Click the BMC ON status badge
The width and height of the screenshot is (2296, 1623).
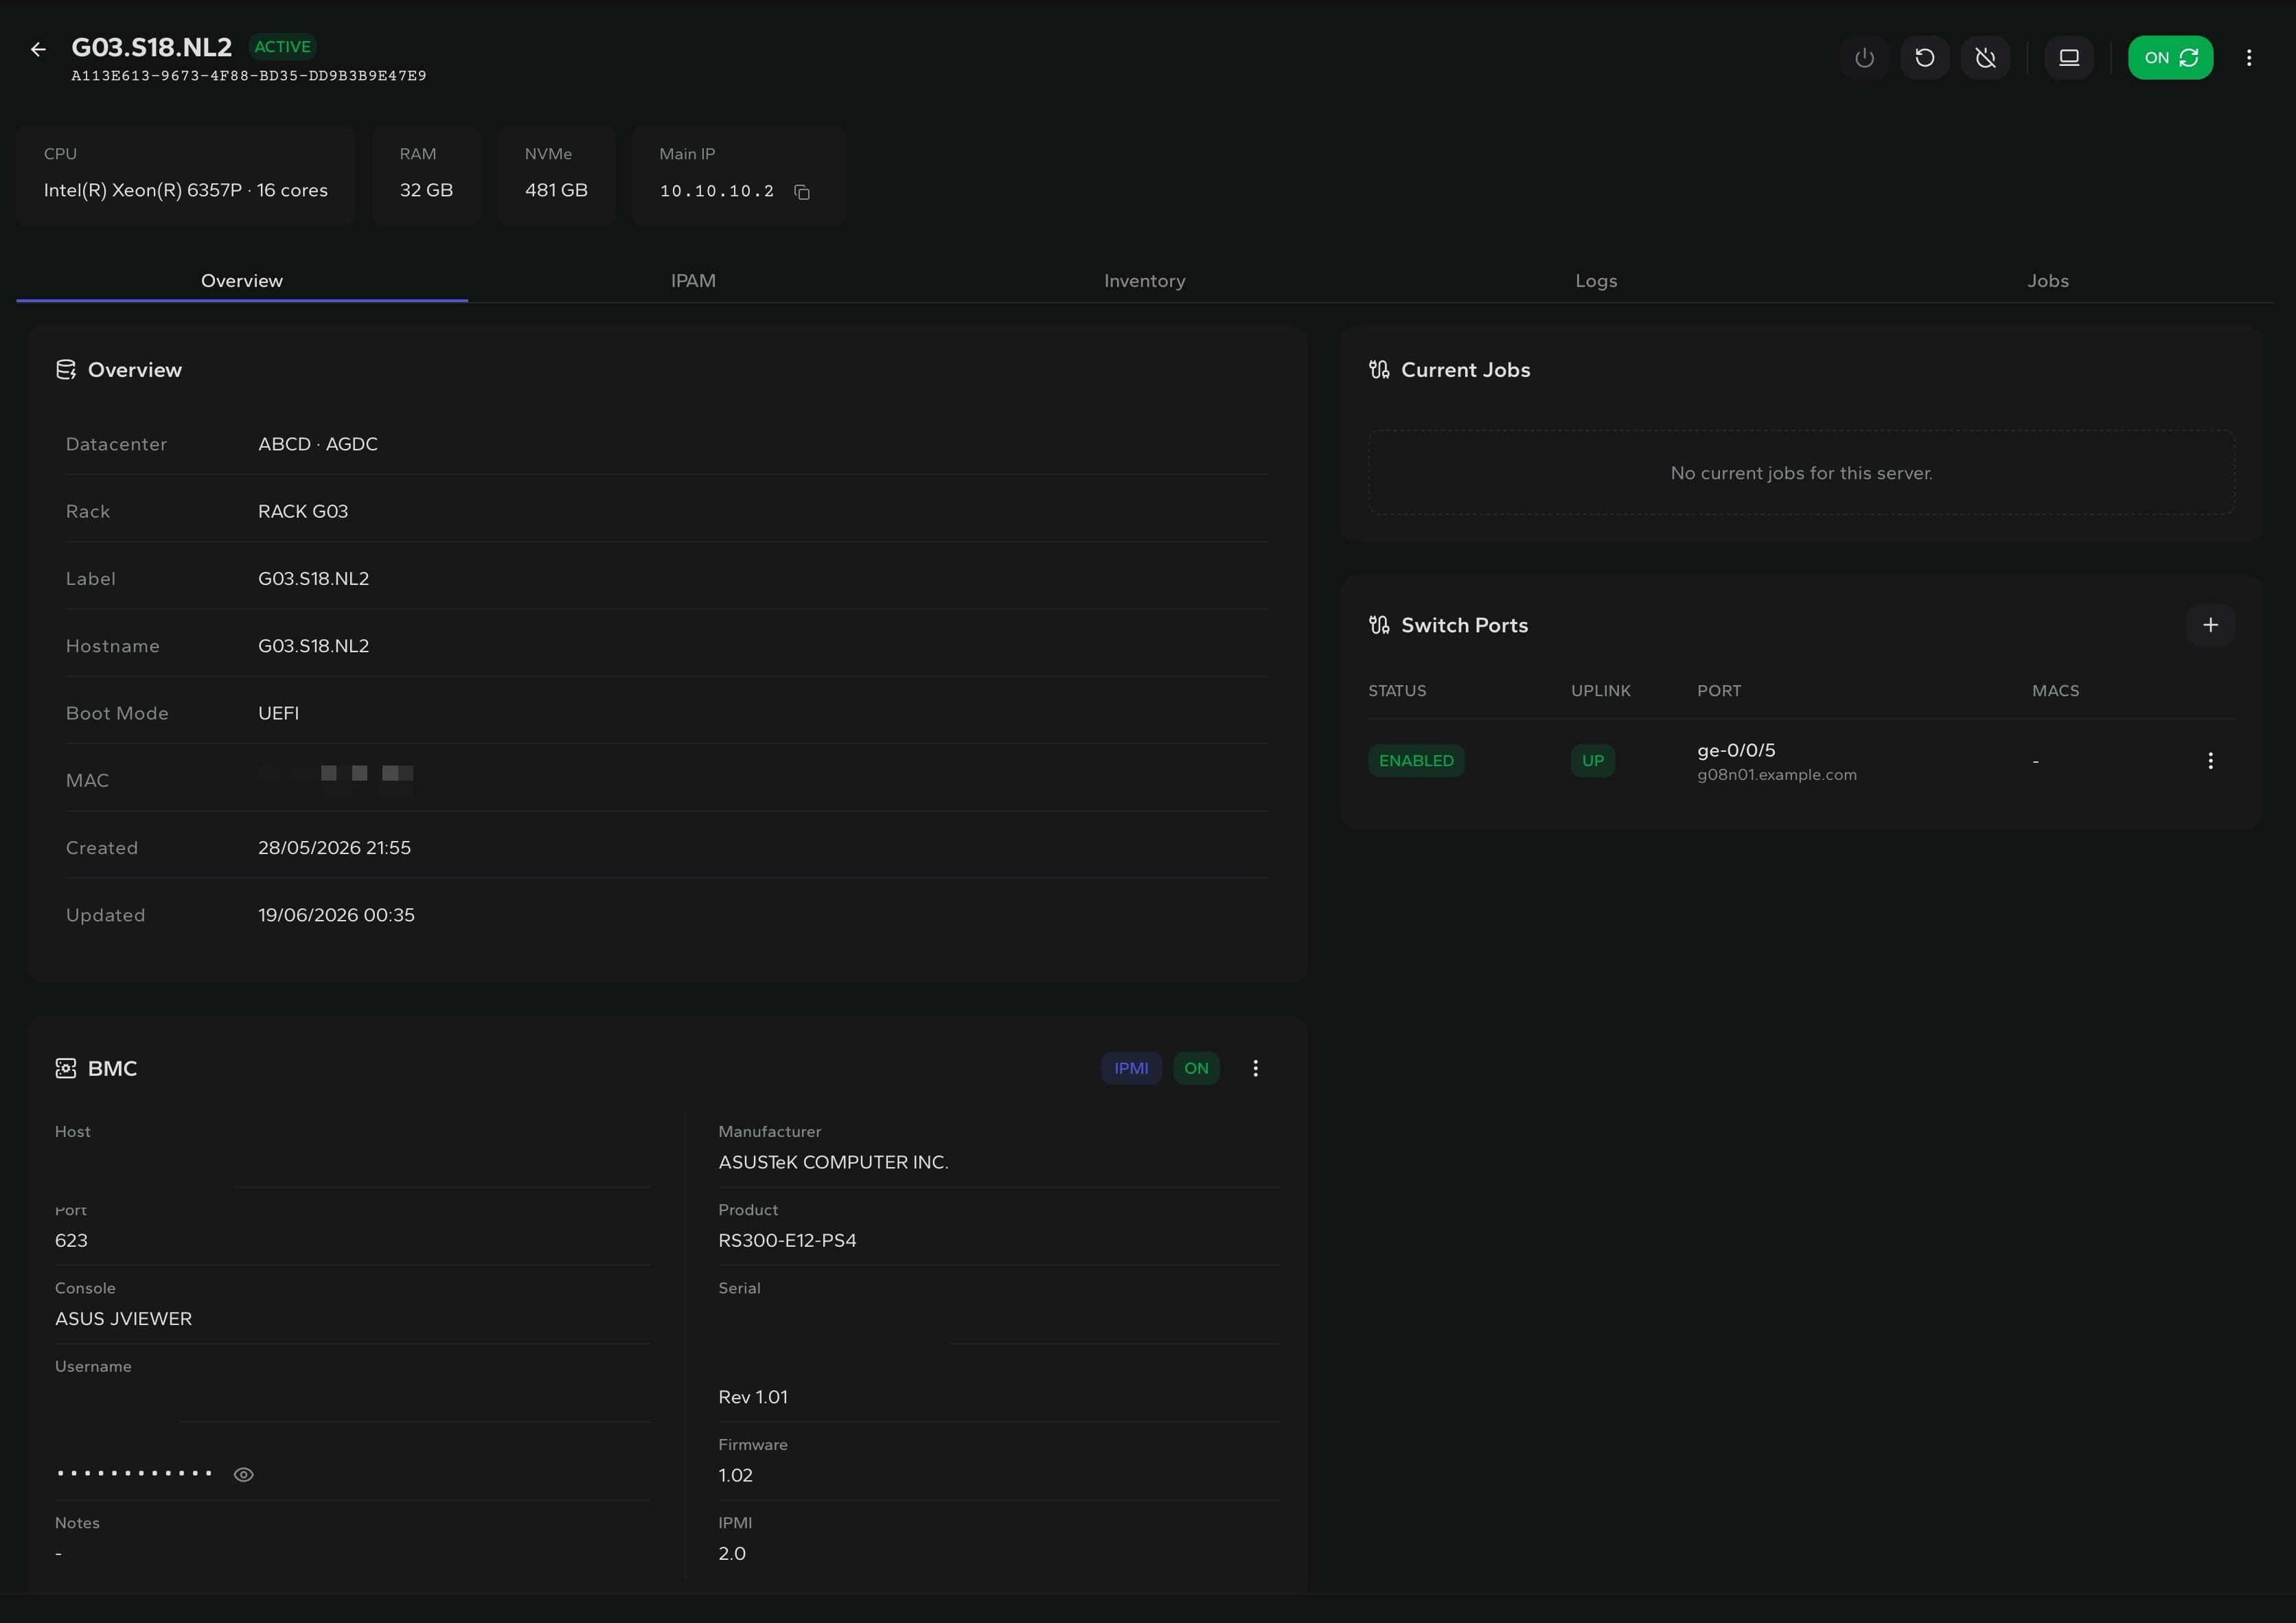click(1196, 1068)
